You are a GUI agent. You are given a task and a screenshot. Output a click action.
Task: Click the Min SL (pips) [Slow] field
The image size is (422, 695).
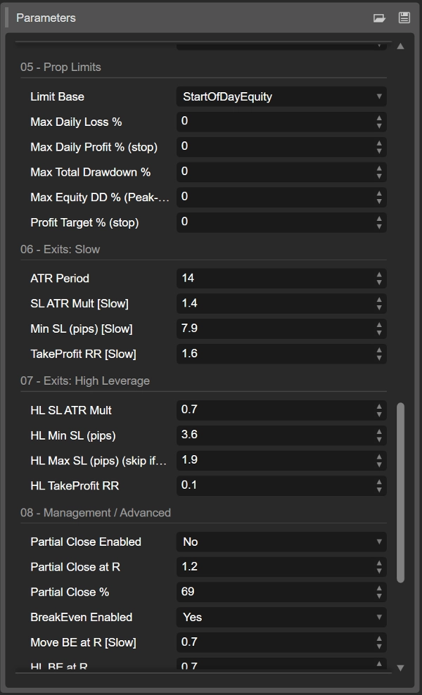(274, 329)
